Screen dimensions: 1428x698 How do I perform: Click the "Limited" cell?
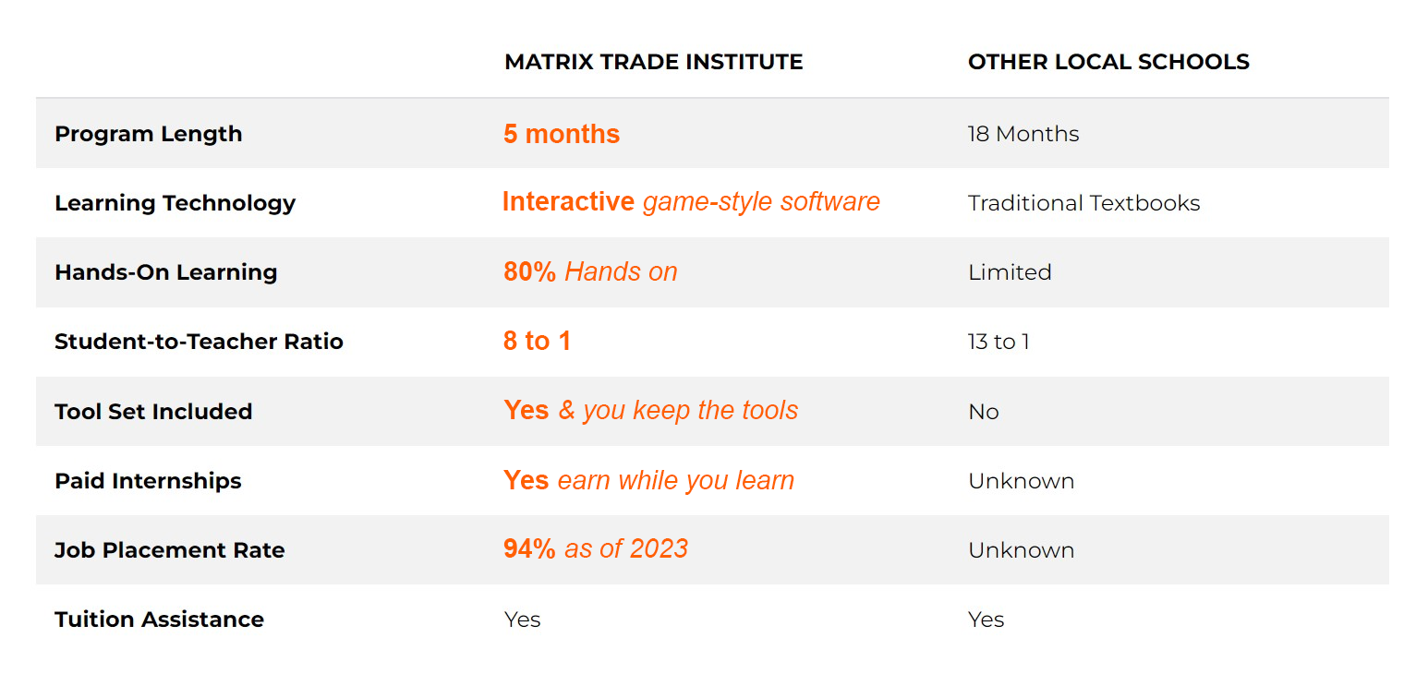point(1010,272)
